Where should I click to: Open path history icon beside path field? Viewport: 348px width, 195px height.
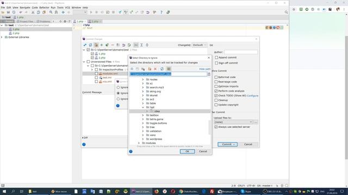[209, 74]
